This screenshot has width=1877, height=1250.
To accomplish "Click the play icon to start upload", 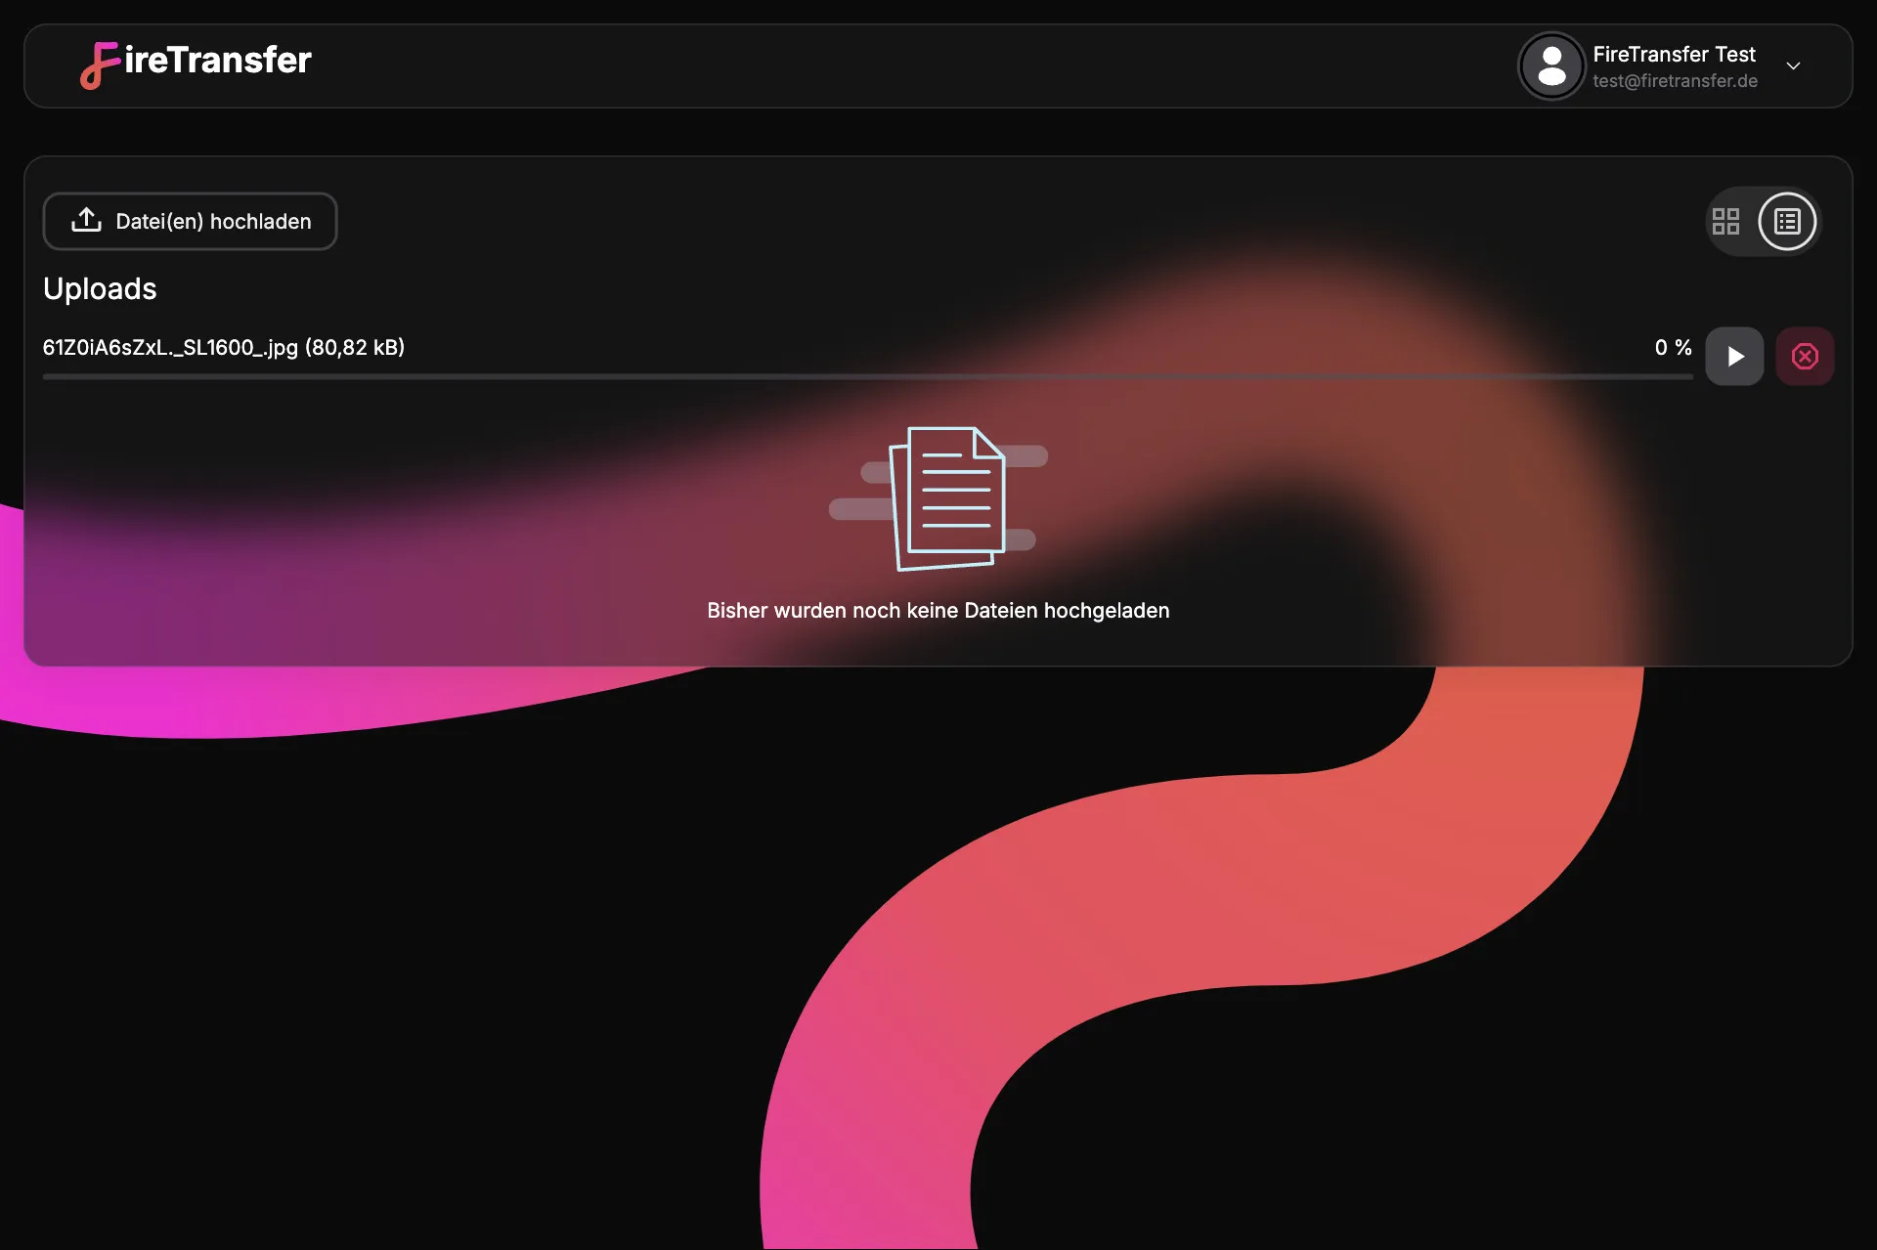I will pos(1735,356).
